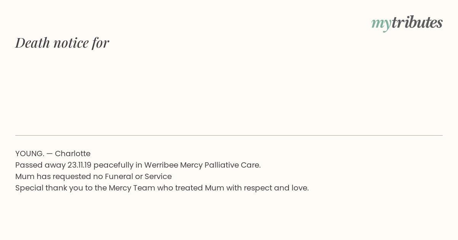Click the green "my" in the logo
This screenshot has height=240, width=458.
[x=381, y=24]
